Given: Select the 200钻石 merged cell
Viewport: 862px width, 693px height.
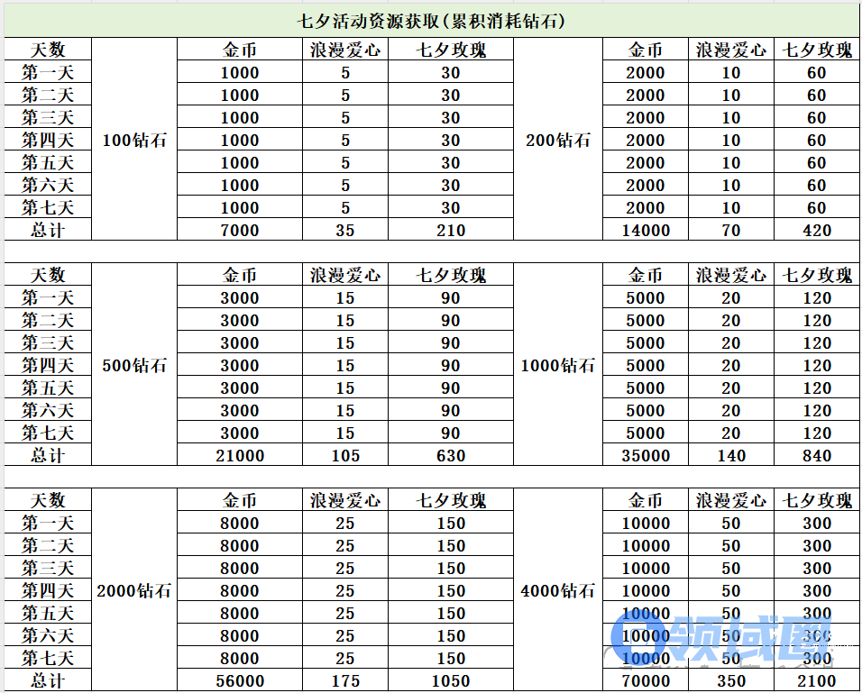Looking at the screenshot, I should click(x=557, y=140).
